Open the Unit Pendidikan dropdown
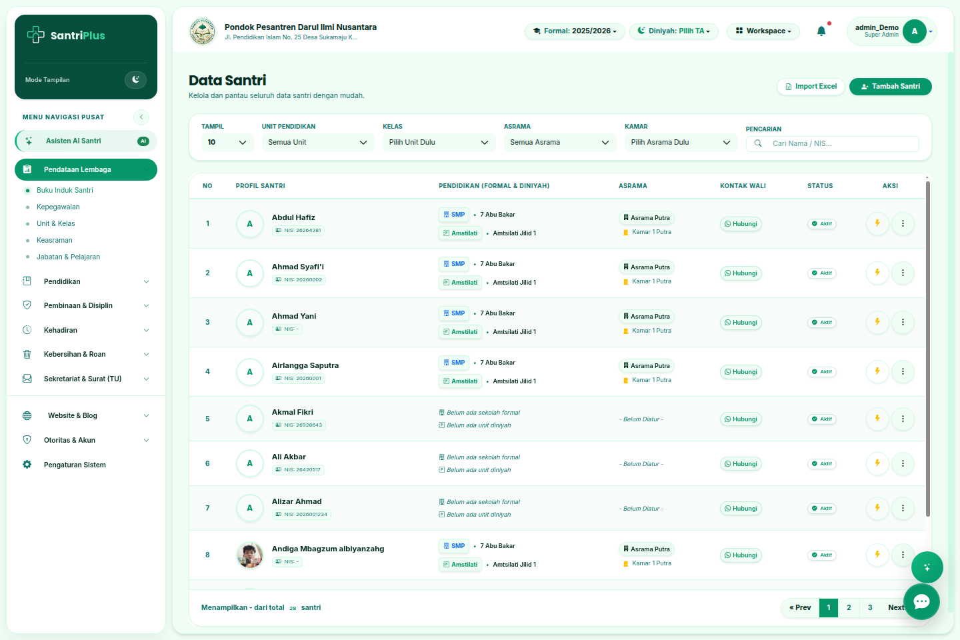960x640 pixels. pyautogui.click(x=317, y=142)
